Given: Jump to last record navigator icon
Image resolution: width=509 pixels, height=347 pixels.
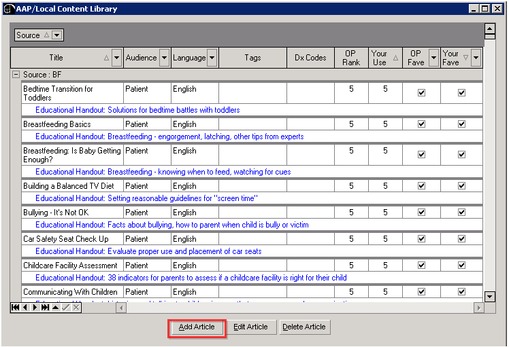Looking at the screenshot, I should click(45, 307).
